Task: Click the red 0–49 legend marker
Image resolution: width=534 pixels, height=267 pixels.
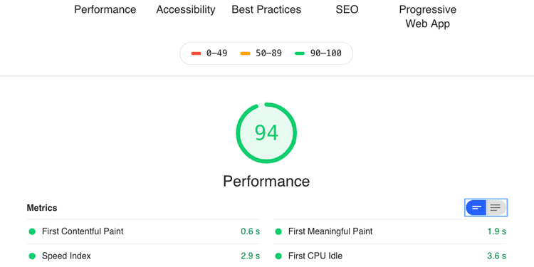Action: [197, 53]
